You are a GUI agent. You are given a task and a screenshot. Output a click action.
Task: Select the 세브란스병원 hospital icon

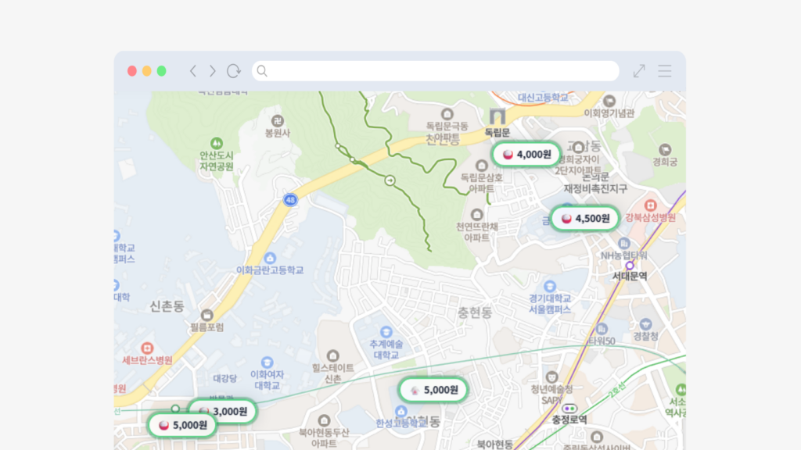pyautogui.click(x=147, y=348)
